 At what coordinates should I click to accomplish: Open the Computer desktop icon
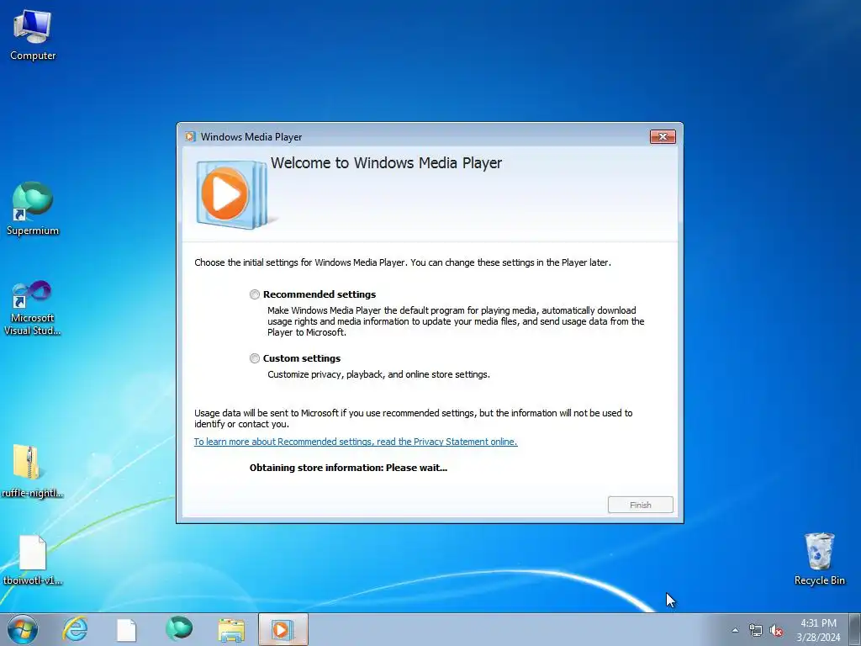[x=33, y=35]
